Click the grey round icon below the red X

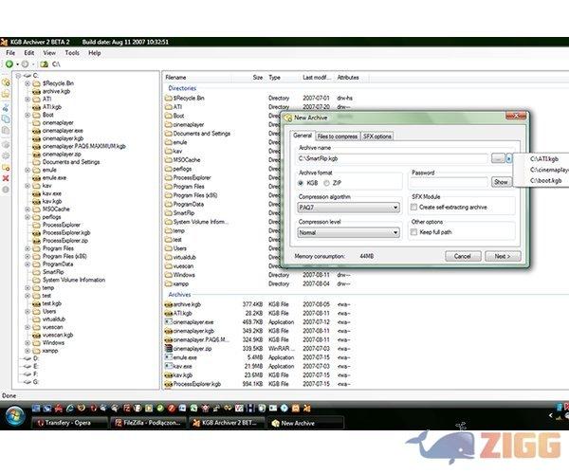(x=6, y=190)
